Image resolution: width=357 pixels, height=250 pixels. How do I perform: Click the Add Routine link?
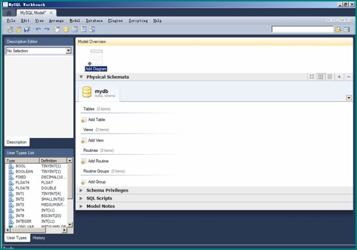pos(98,161)
